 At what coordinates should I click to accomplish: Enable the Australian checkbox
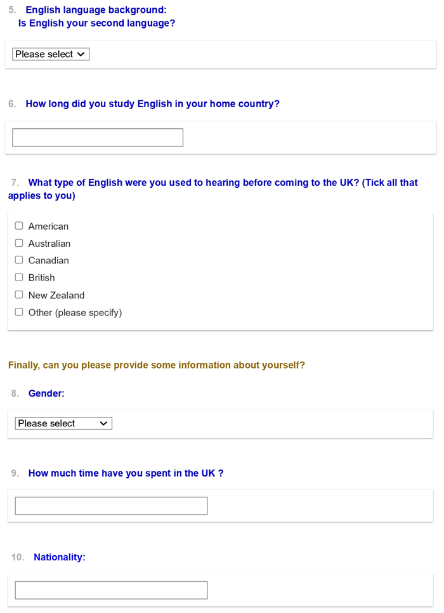[x=19, y=243]
